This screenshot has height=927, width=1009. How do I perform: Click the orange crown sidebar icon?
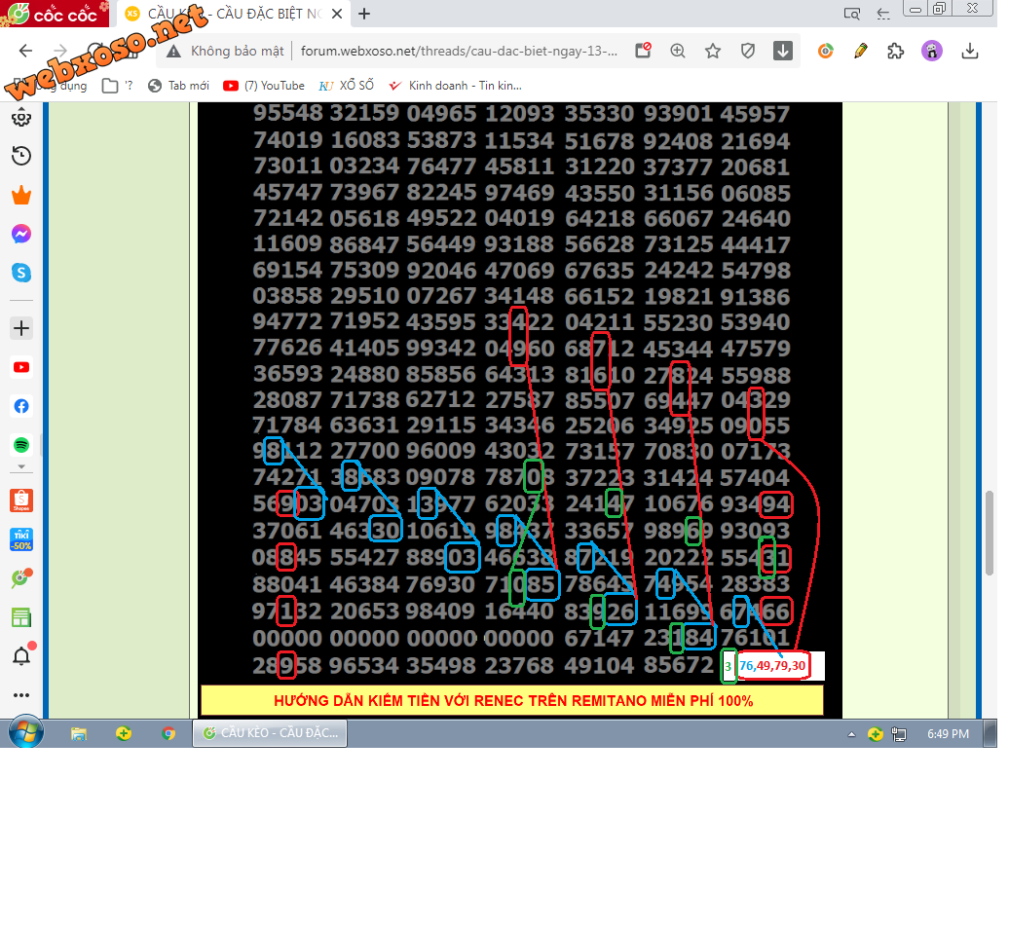tap(21, 197)
